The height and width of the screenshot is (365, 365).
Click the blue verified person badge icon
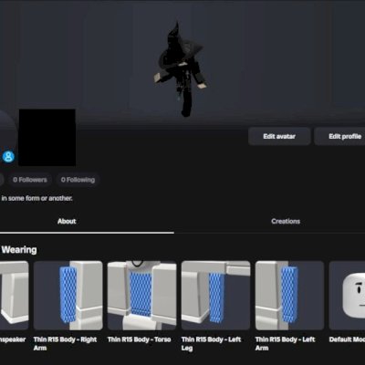coord(8,157)
